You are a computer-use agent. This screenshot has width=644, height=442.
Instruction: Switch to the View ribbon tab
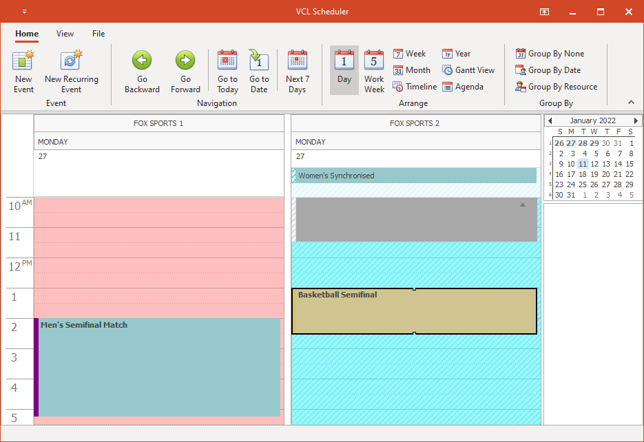coord(65,33)
